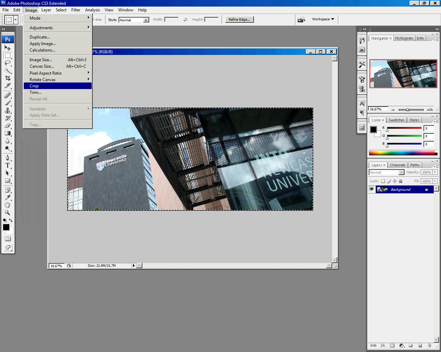Hide the Background layer with eye icon
The image size is (441, 352).
371,189
